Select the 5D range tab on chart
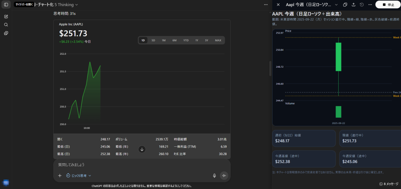The width and height of the screenshot is (401, 189). click(153, 40)
